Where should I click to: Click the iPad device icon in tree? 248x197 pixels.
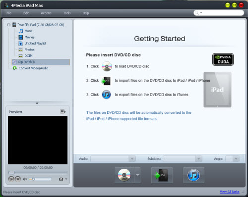(x=14, y=25)
